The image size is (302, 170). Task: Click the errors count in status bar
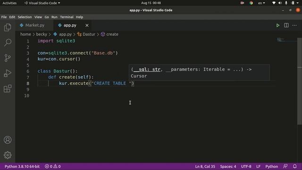[49, 166]
